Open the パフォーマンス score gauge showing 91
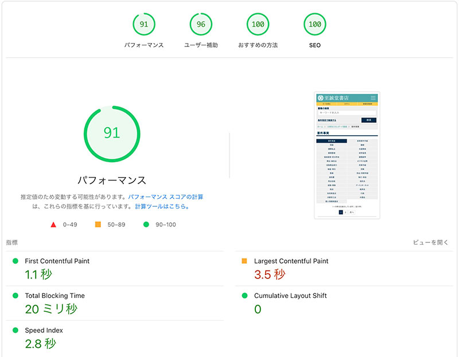Screen dimensions: 459x357 (x=144, y=24)
